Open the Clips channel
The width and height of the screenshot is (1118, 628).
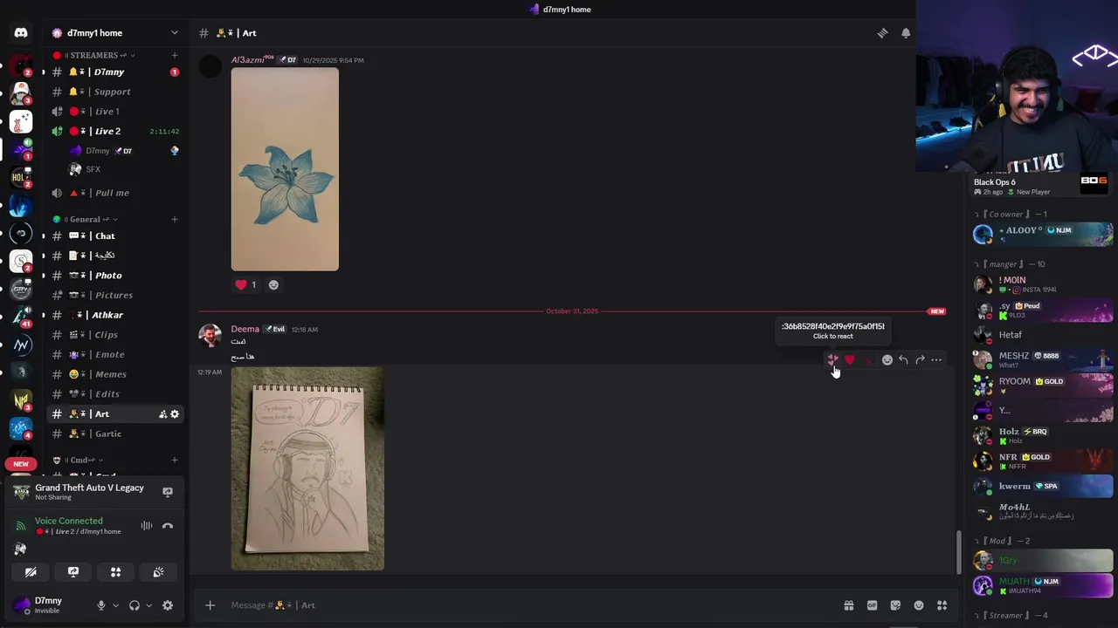(115, 335)
